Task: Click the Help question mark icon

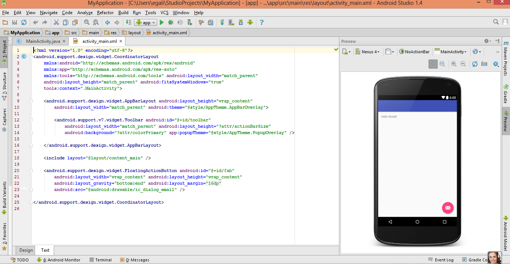Action: pyautogui.click(x=262, y=22)
